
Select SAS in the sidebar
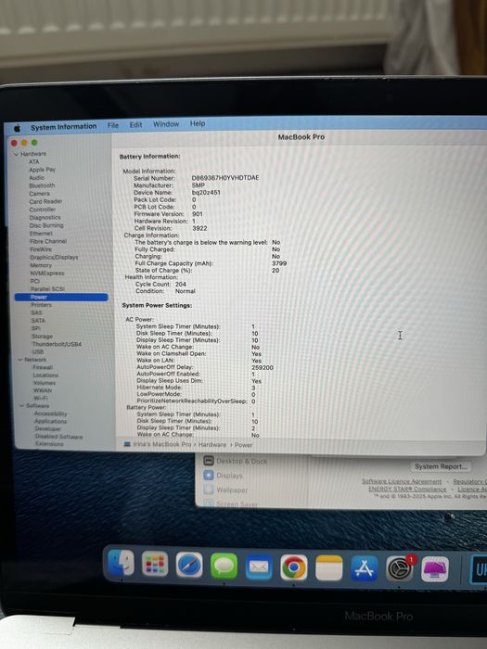tap(36, 313)
